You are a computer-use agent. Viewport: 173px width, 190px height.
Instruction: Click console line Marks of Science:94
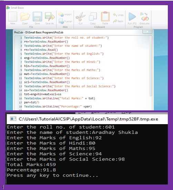pyautogui.click(x=54, y=154)
